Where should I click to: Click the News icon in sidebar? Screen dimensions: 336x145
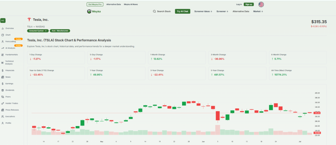tap(3, 77)
